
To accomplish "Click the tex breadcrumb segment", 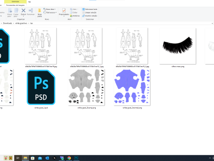I will (32, 23).
